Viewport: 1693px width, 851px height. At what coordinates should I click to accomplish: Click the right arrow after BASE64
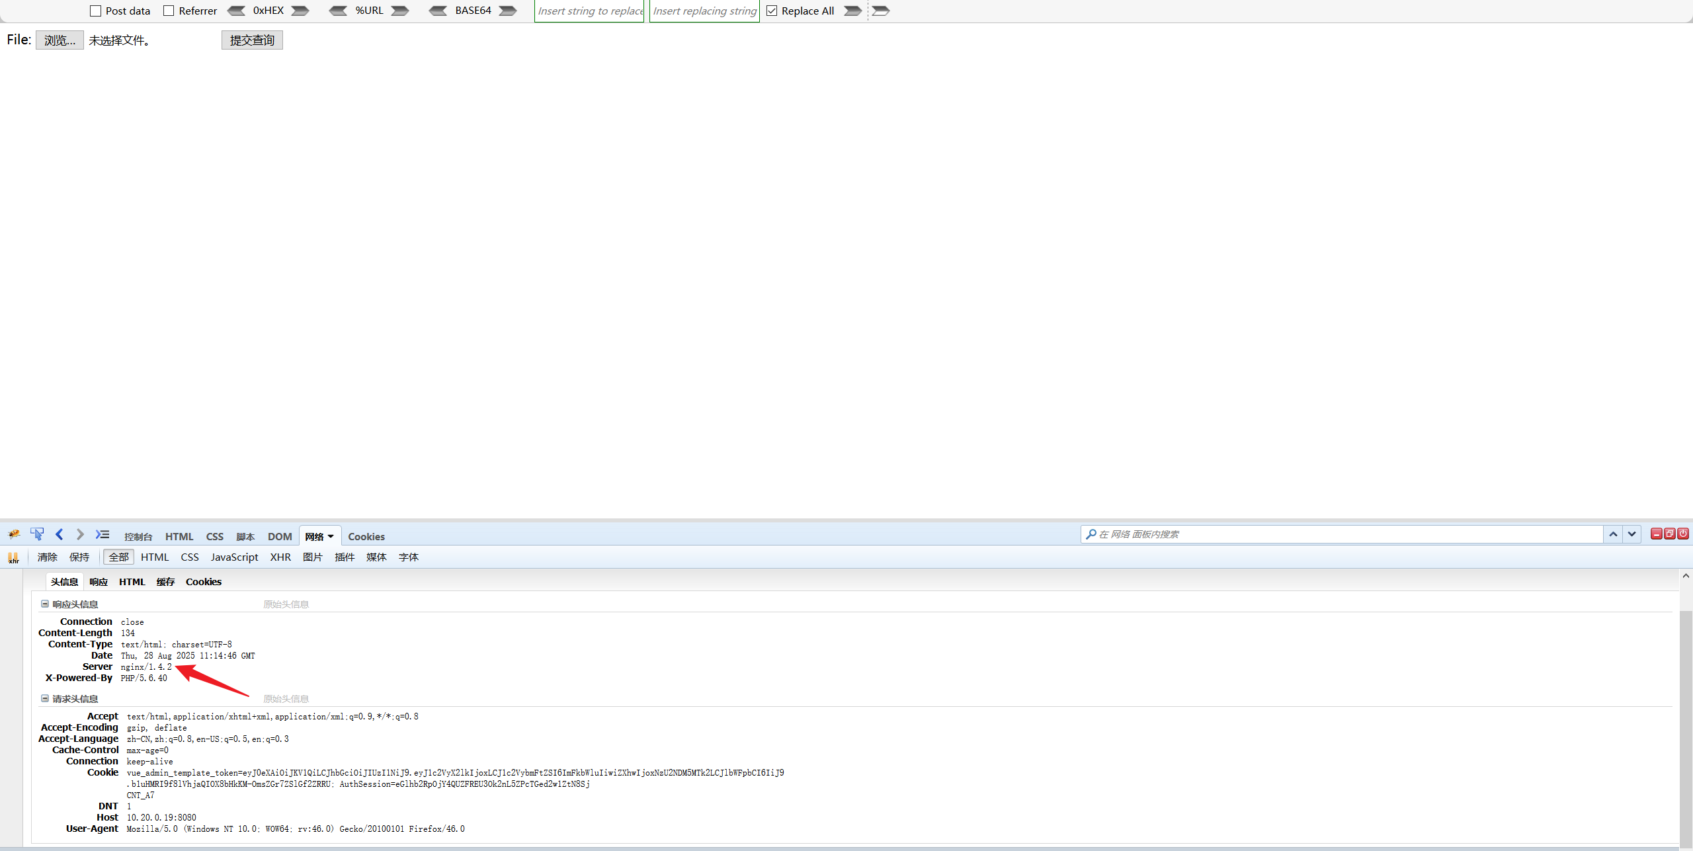(x=508, y=11)
